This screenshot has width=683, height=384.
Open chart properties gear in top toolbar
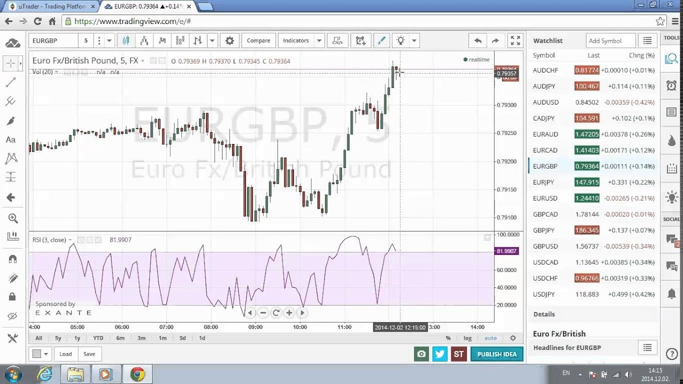point(229,41)
